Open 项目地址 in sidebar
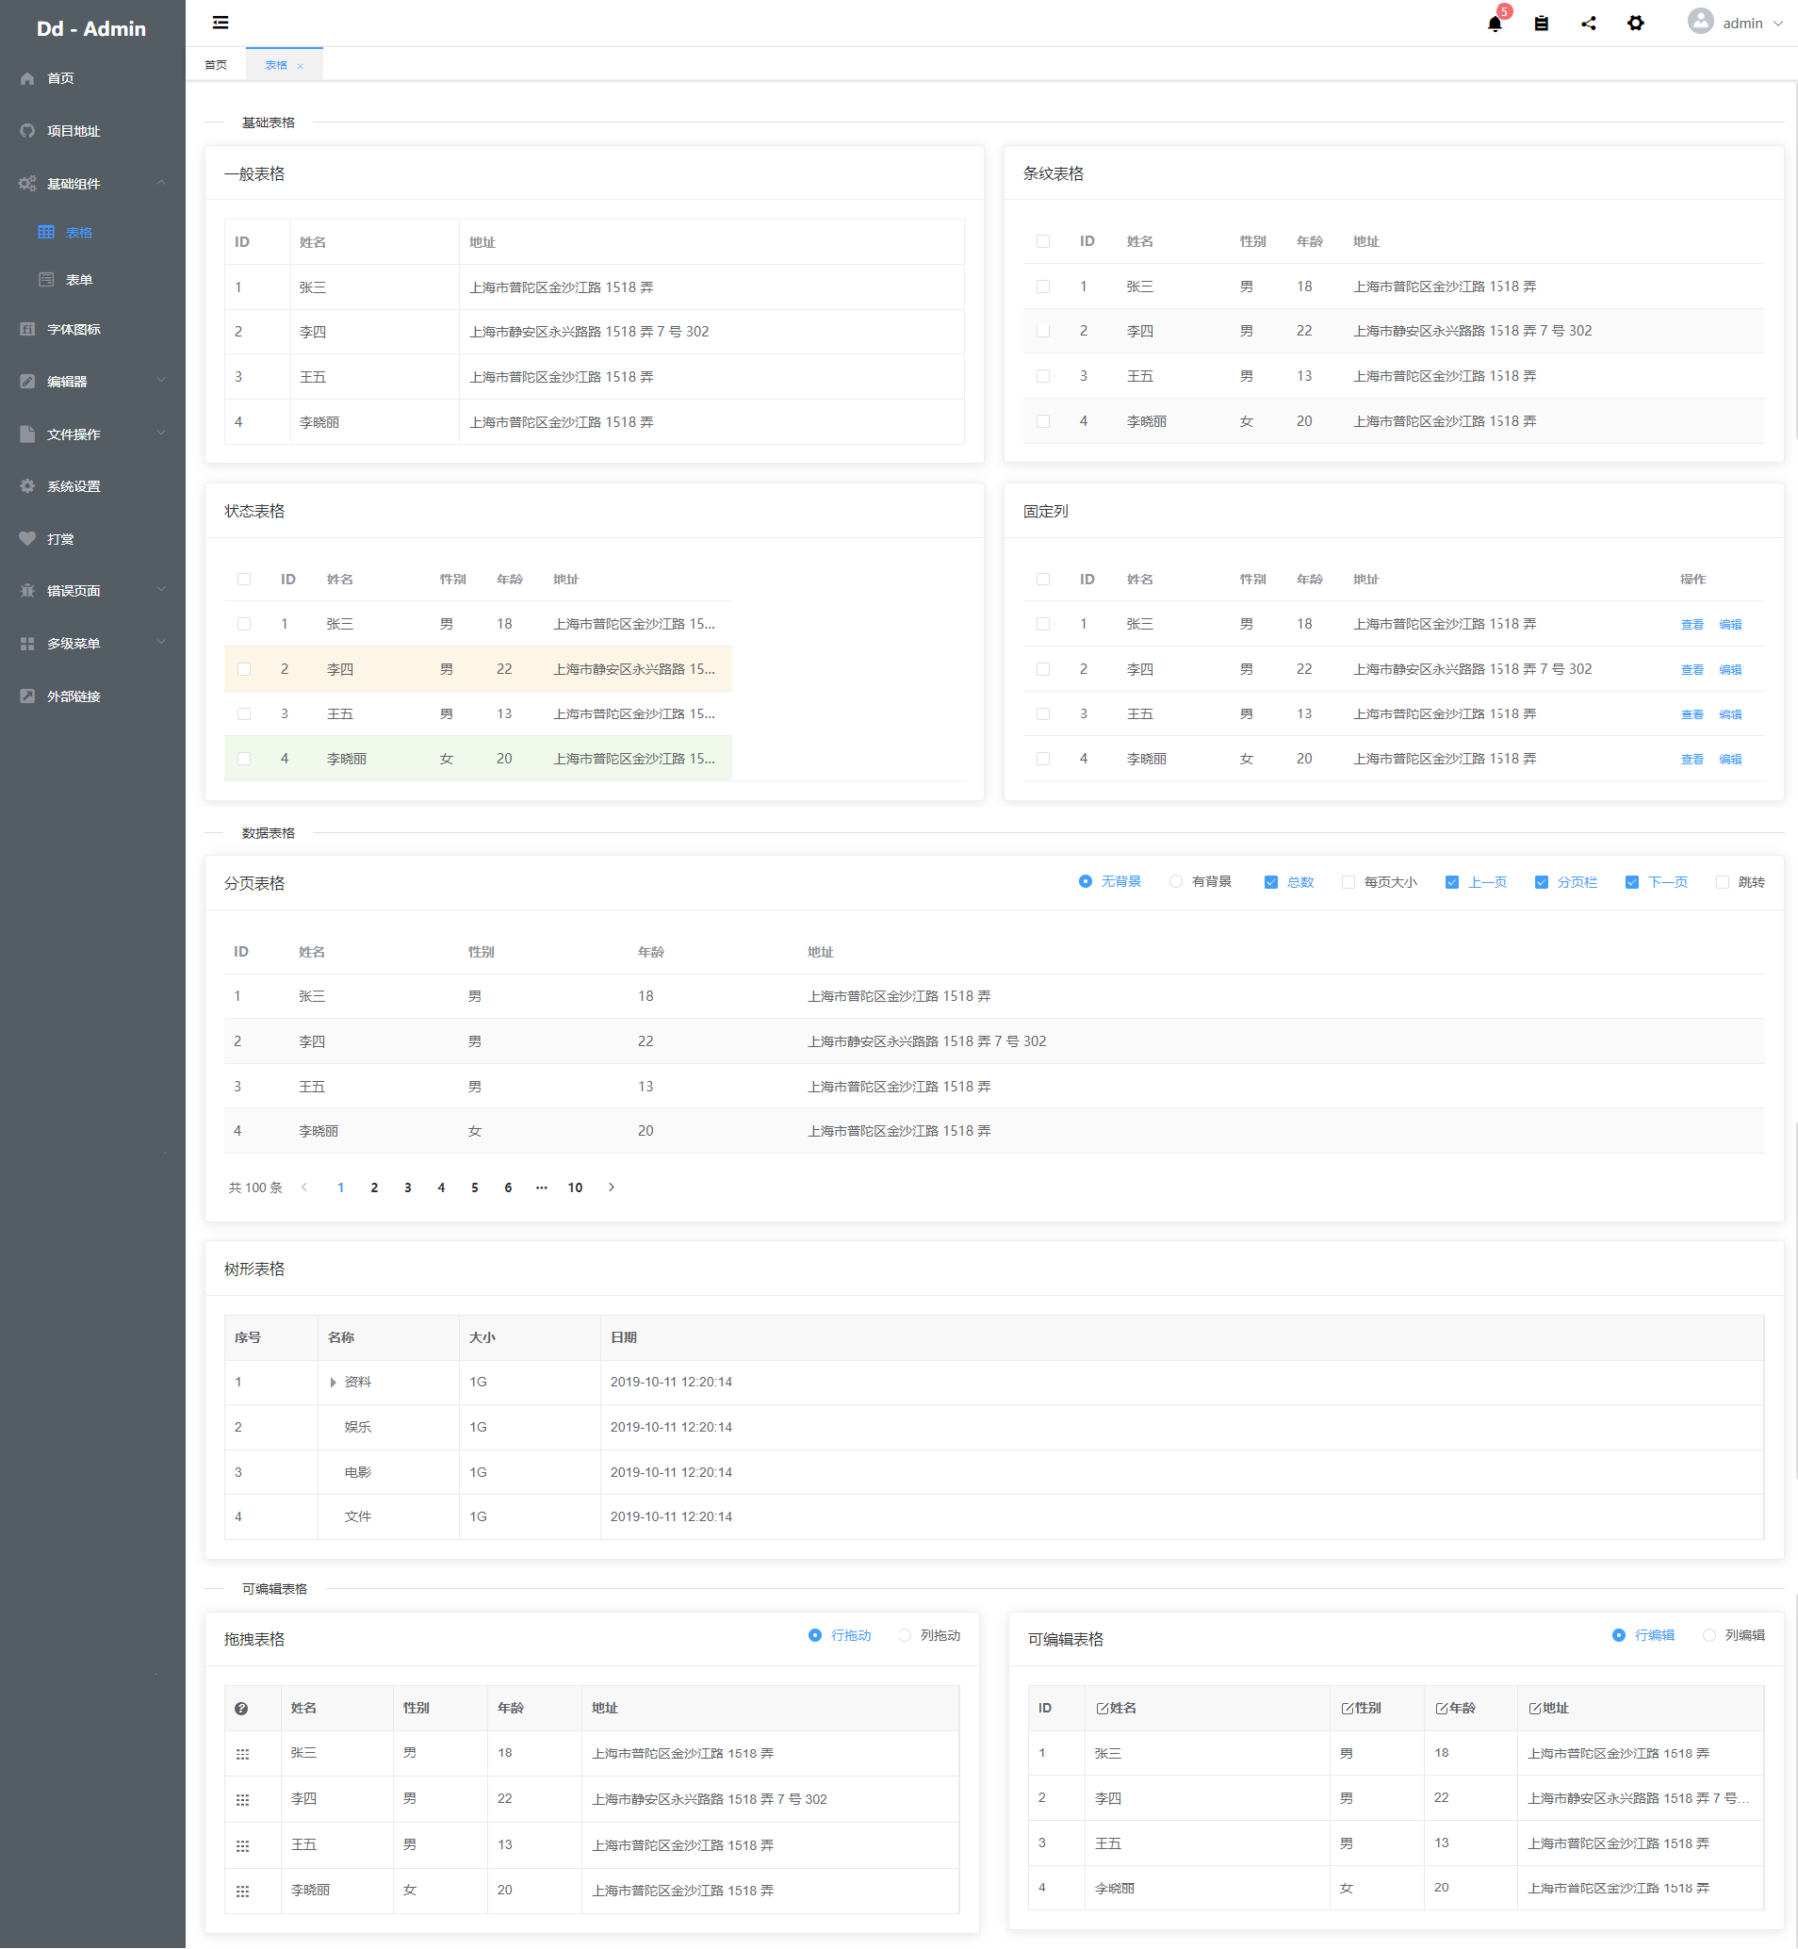This screenshot has width=1798, height=1949. pyautogui.click(x=92, y=130)
